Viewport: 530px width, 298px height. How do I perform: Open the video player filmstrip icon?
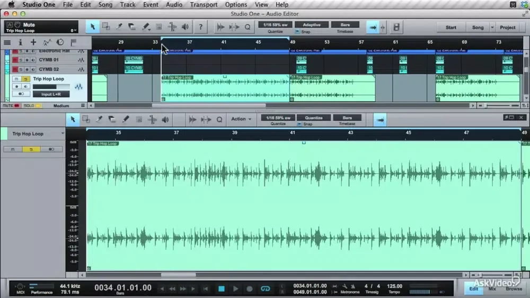tap(396, 28)
